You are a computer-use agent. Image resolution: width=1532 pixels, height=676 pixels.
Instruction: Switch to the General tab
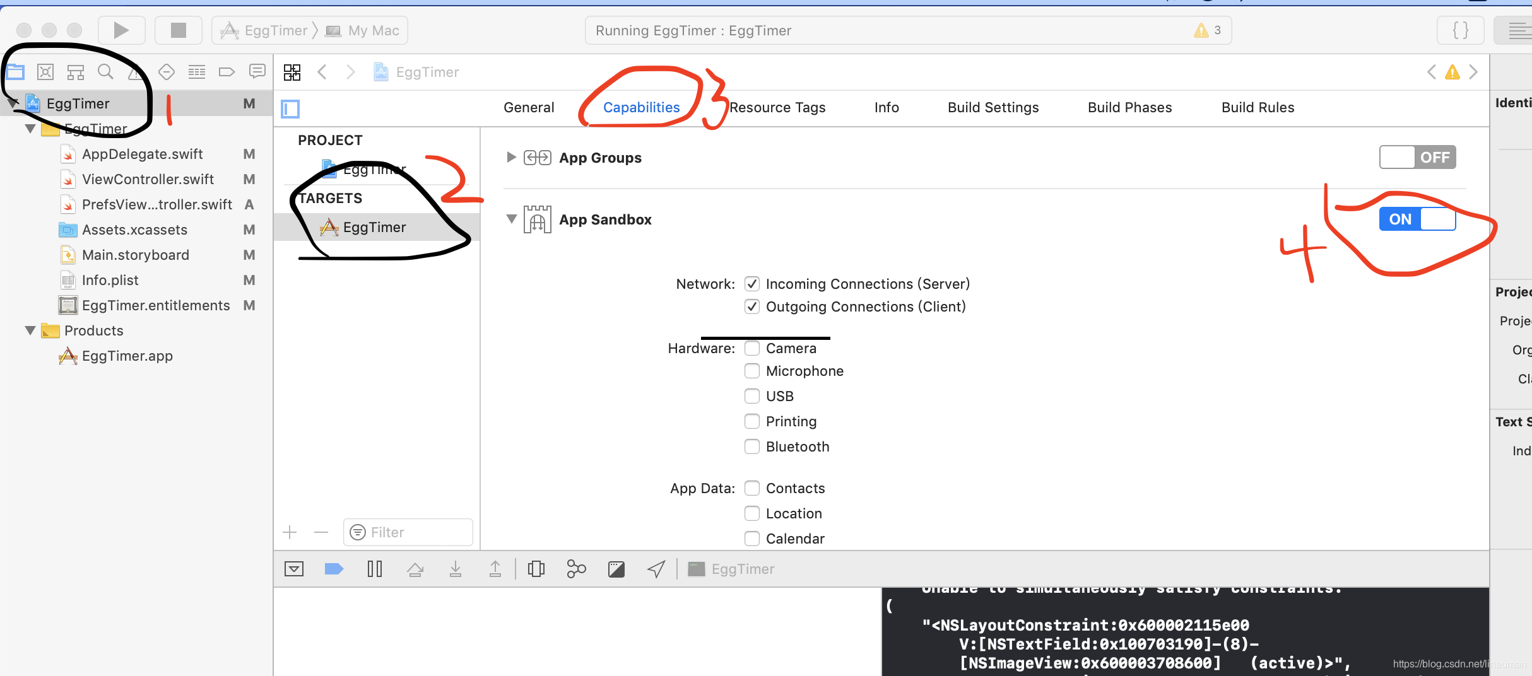(x=529, y=107)
